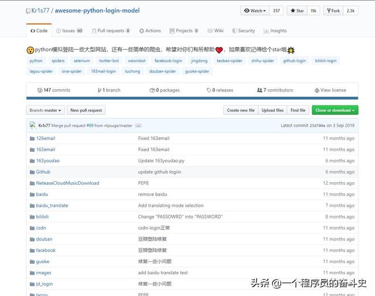Open the Projects tab
Screen dimensions: 375x296
[184, 30]
